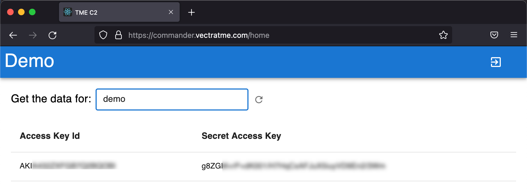
Task: Click the Save to Pocket icon
Action: (x=494, y=35)
